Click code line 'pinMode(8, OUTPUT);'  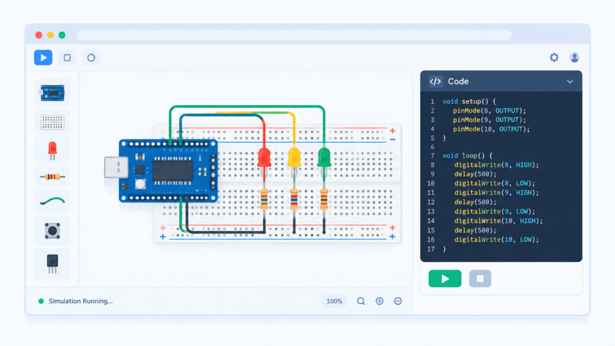coord(489,111)
